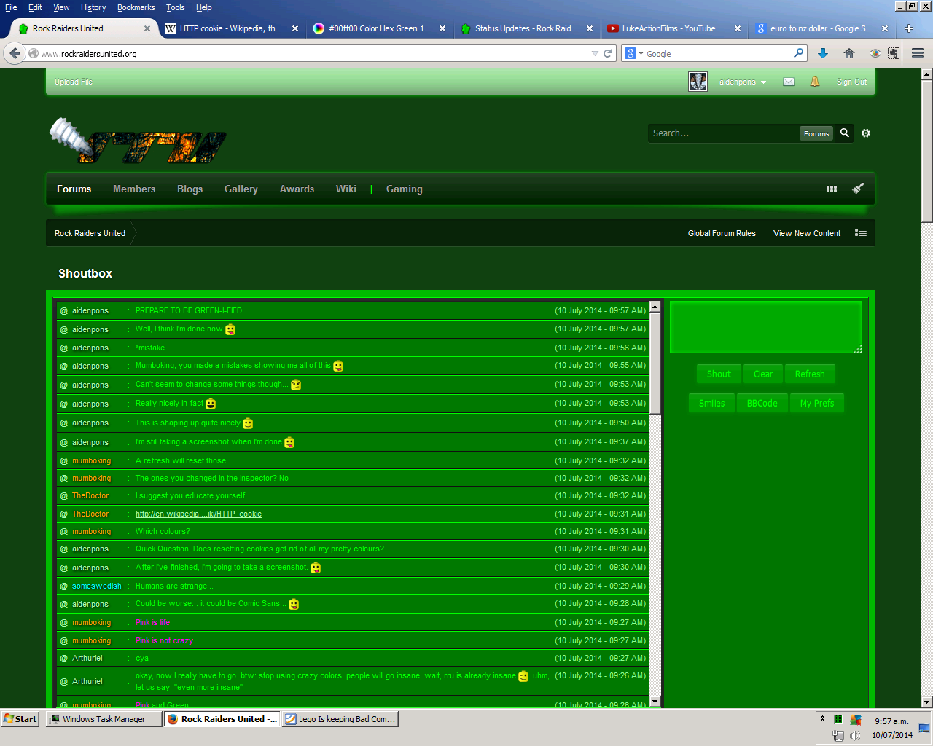Open the aidenpons user dropdown
The height and width of the screenshot is (746, 933).
pyautogui.click(x=742, y=82)
